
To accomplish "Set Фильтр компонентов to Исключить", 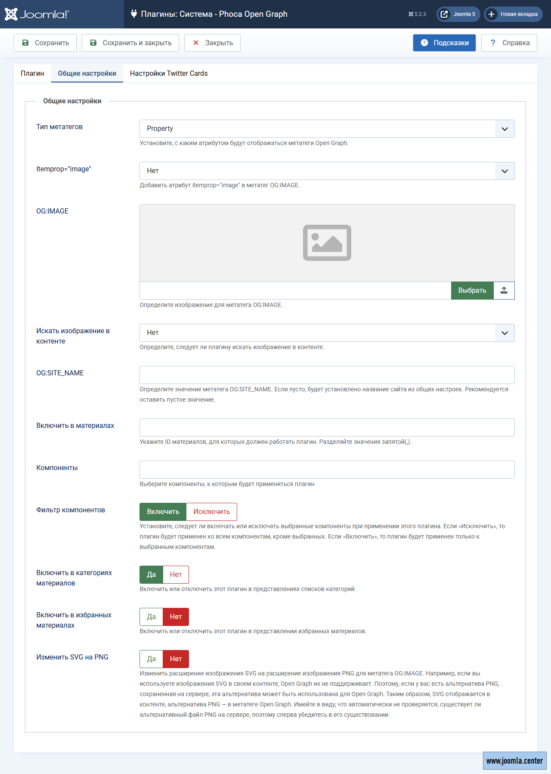I will [211, 512].
